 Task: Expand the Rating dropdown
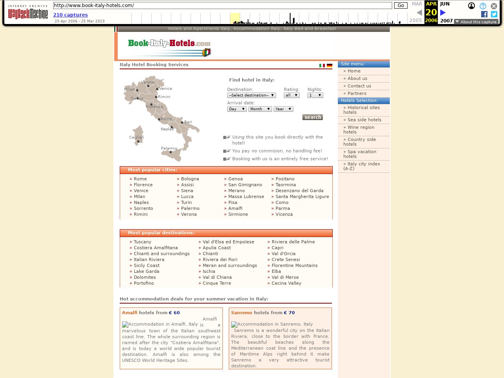pos(291,95)
